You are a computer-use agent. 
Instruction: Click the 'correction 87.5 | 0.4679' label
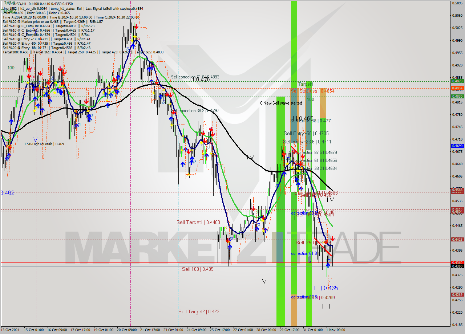312,152
